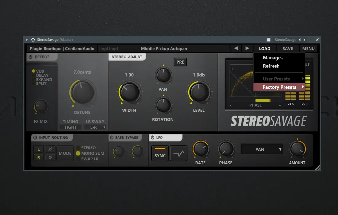Open the plugin gear settings icon
The width and height of the screenshot is (338, 215).
(33, 40)
